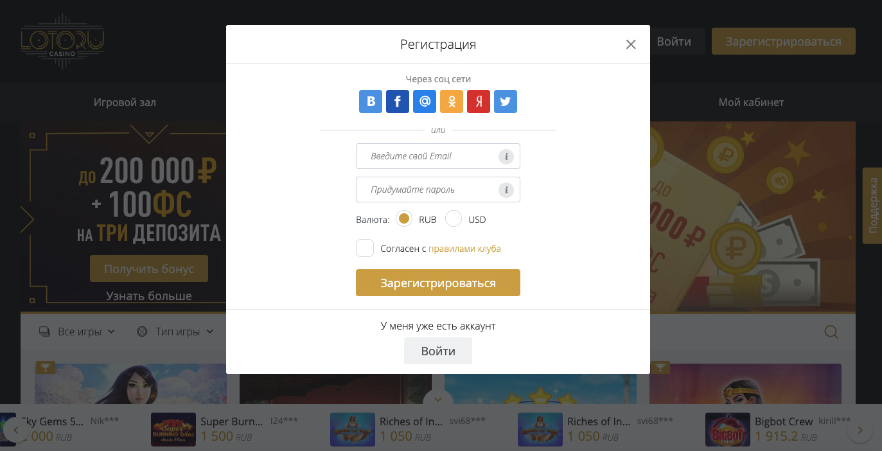Open the правилами клуба link
This screenshot has height=451, width=882.
click(x=464, y=249)
